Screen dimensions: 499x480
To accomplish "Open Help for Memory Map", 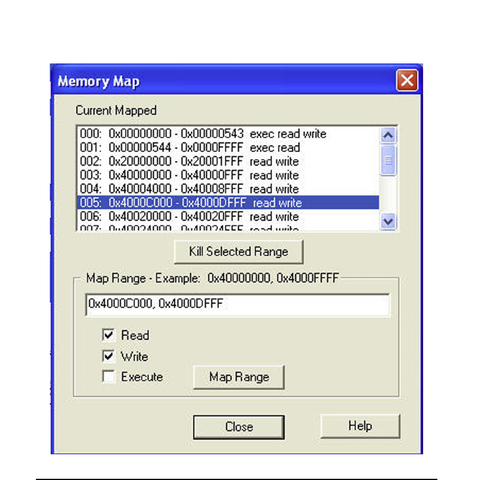I will tap(360, 426).
